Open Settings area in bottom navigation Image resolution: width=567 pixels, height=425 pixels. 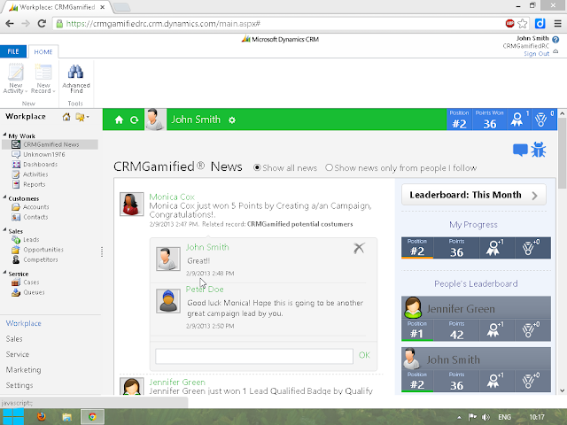[19, 386]
